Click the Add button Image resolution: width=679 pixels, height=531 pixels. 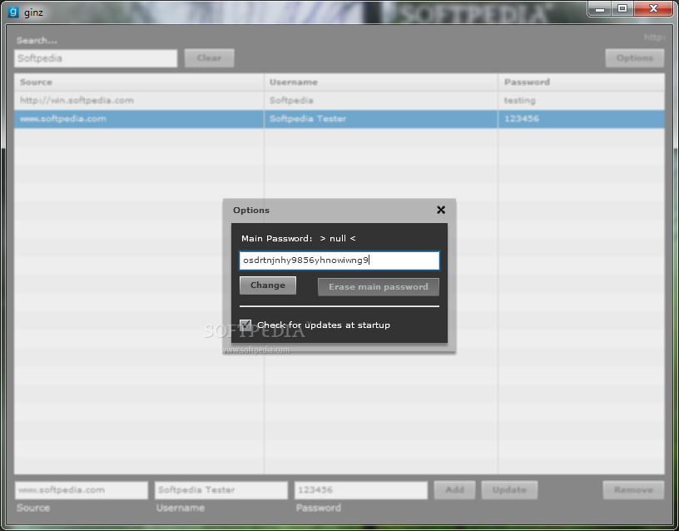[454, 490]
